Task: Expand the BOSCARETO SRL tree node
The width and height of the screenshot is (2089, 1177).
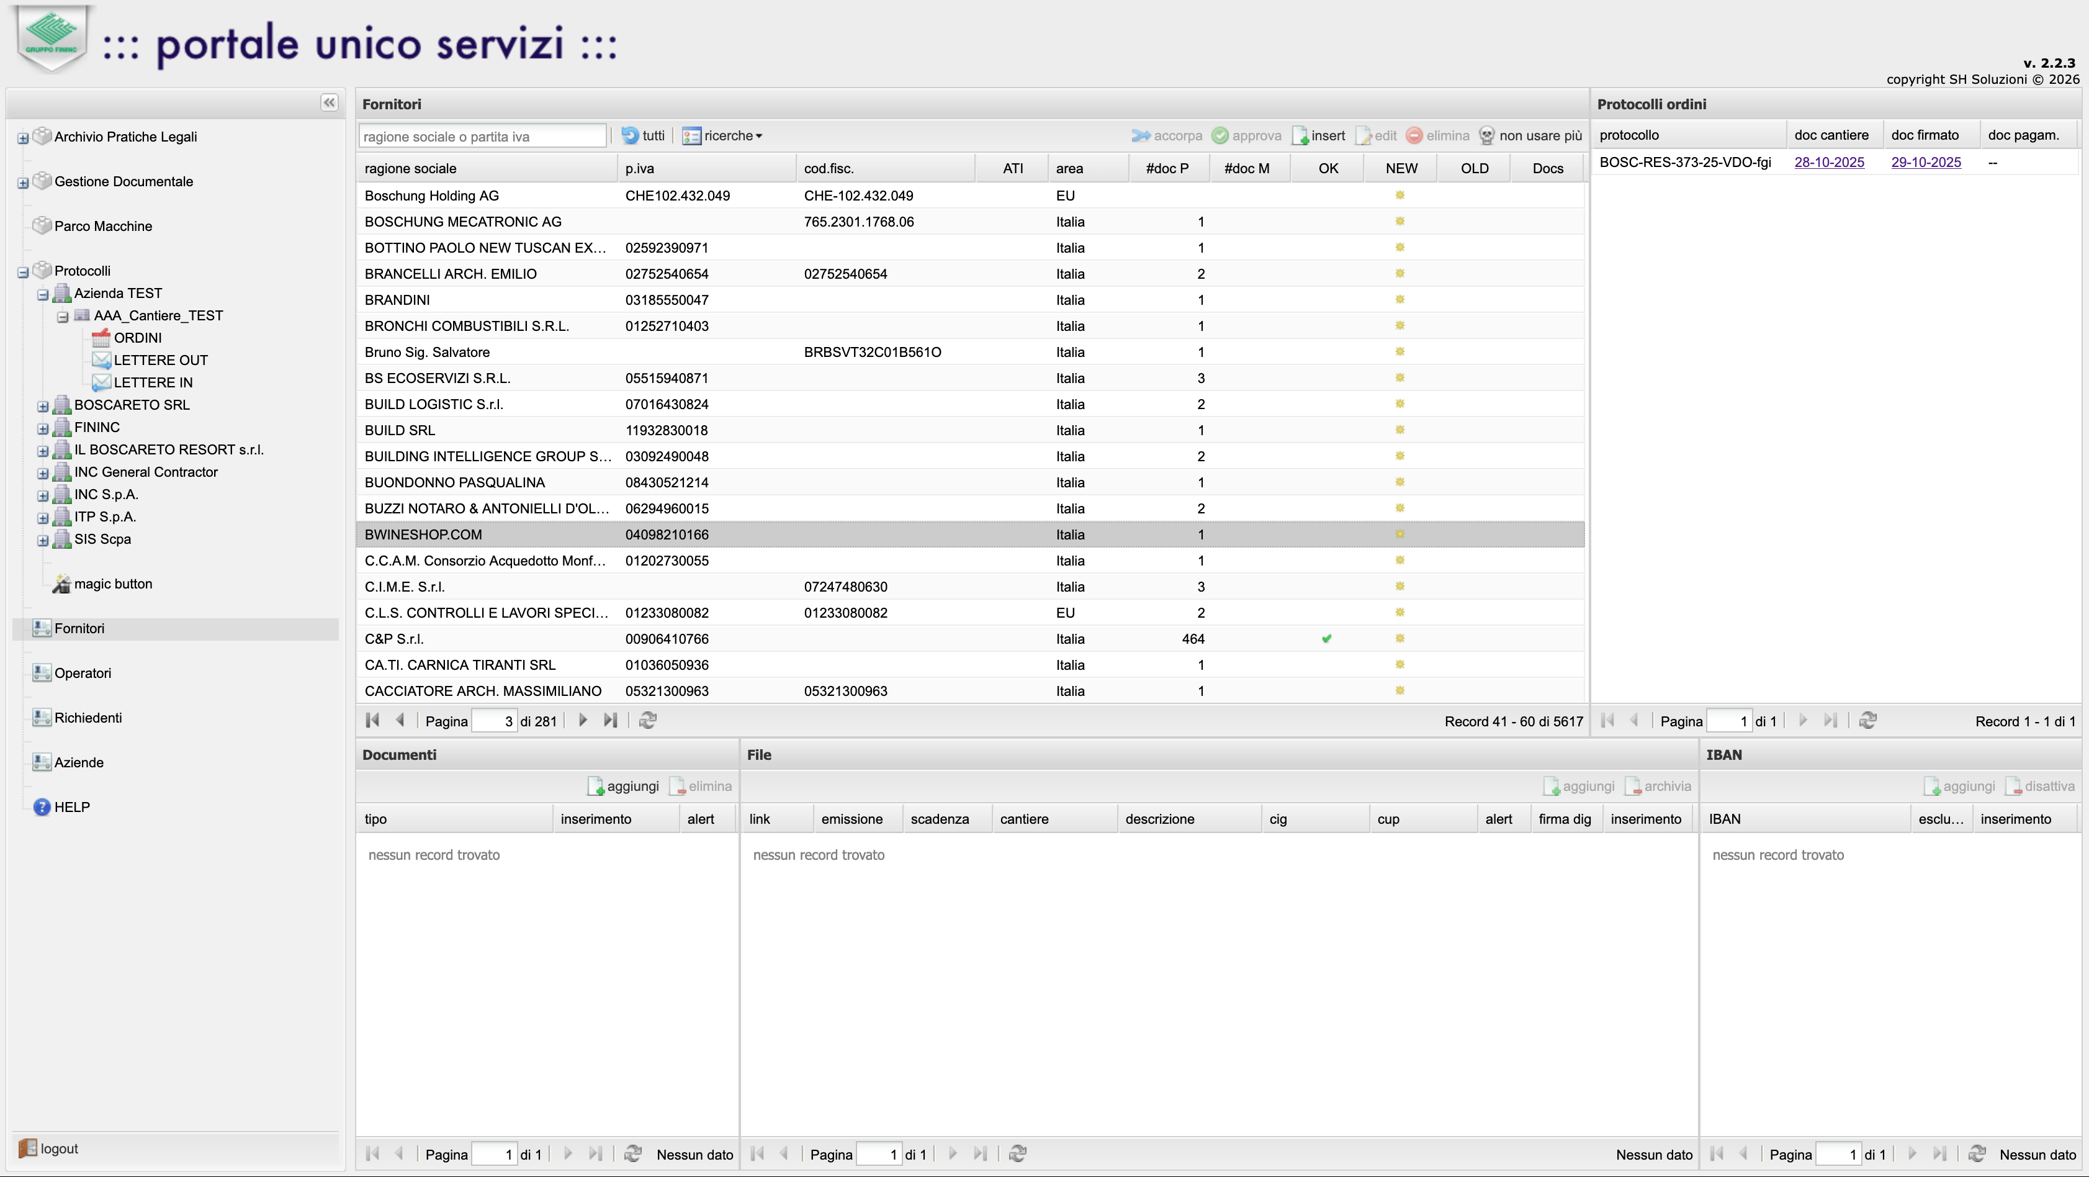Action: [43, 405]
